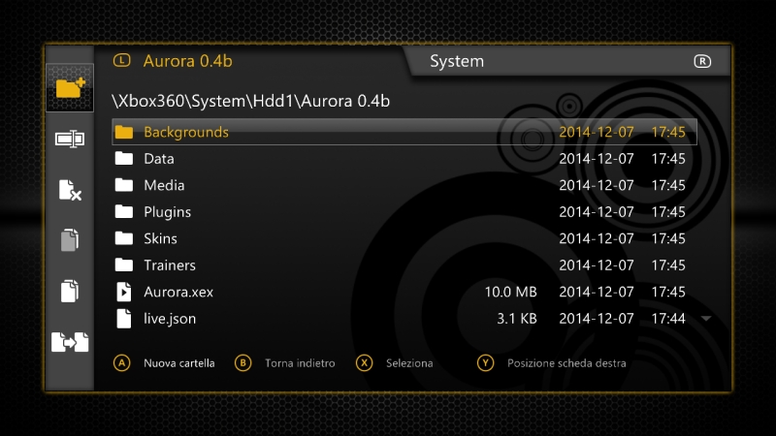The height and width of the screenshot is (436, 776).
Task: Click the L bumper icon on the left tab
Action: click(121, 60)
